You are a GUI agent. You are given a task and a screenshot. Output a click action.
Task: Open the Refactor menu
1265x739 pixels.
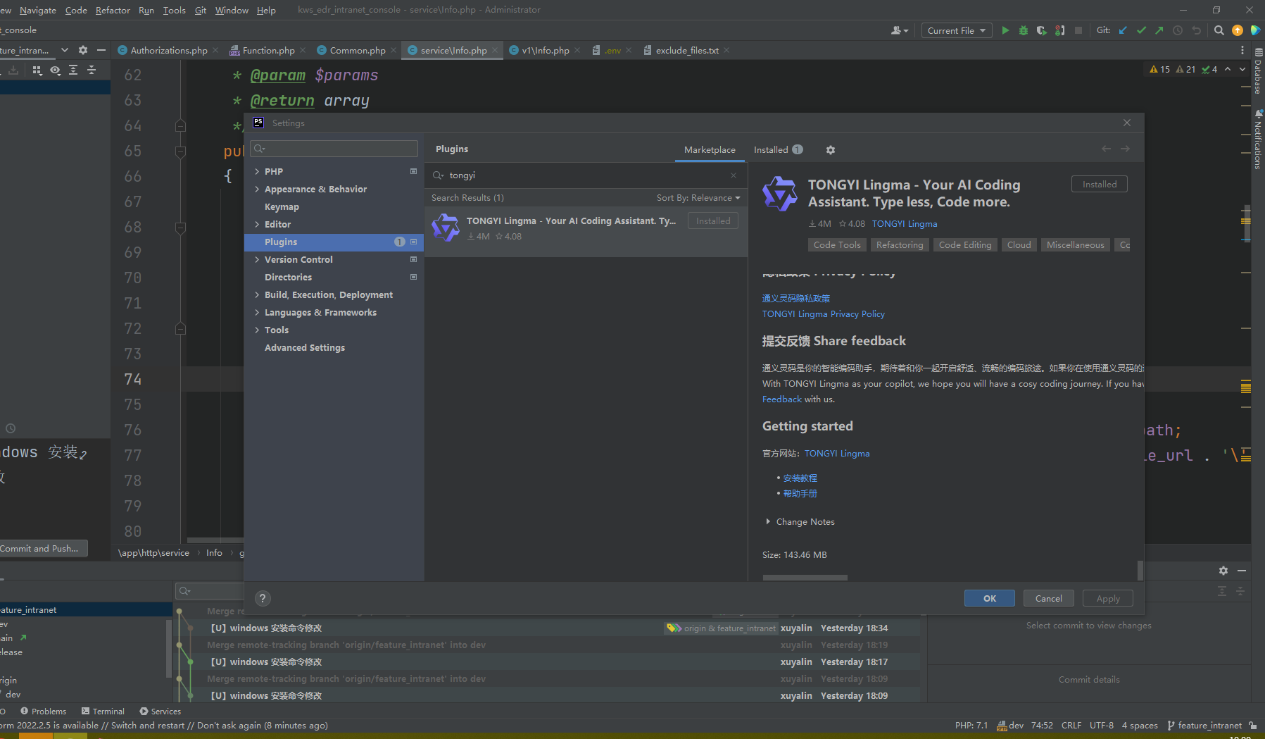113,10
